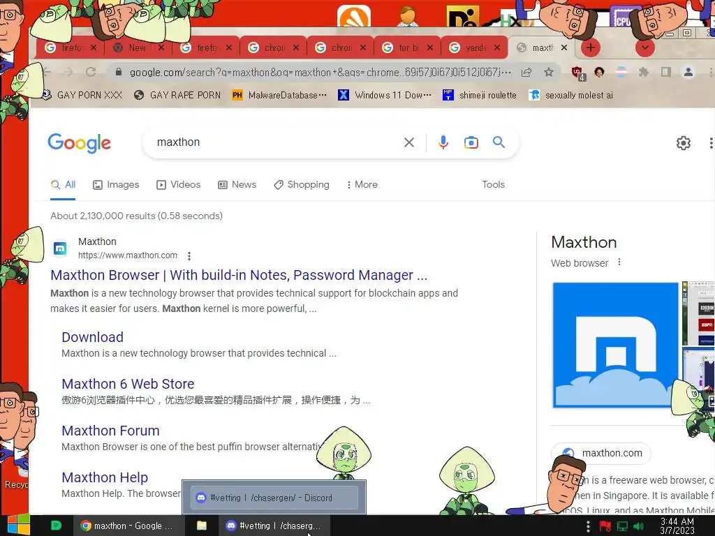Open the uBlock shield extension icon
The image size is (715, 536).
[x=577, y=73]
